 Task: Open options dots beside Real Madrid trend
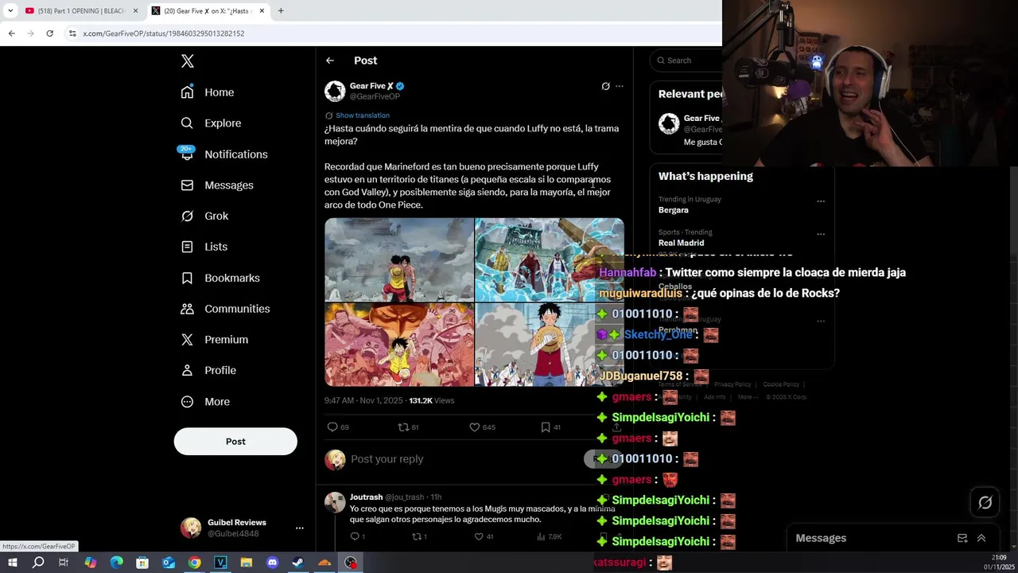[821, 234]
